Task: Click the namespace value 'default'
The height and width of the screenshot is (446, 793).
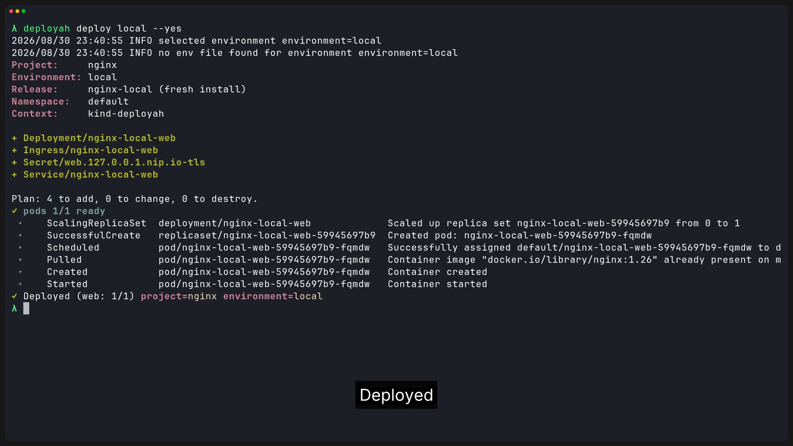Action: pyautogui.click(x=108, y=102)
